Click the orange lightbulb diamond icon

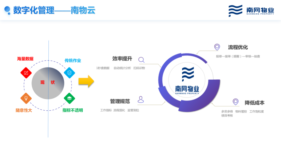pos(26,98)
